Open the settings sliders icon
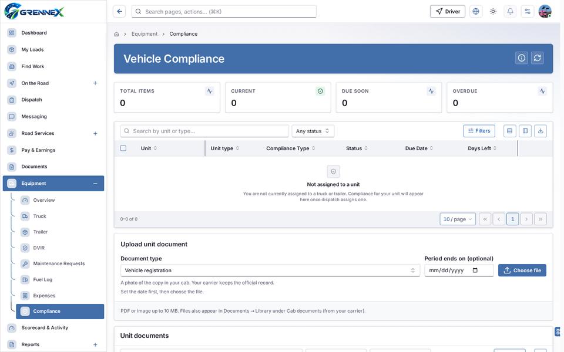564x352 pixels. (528, 12)
